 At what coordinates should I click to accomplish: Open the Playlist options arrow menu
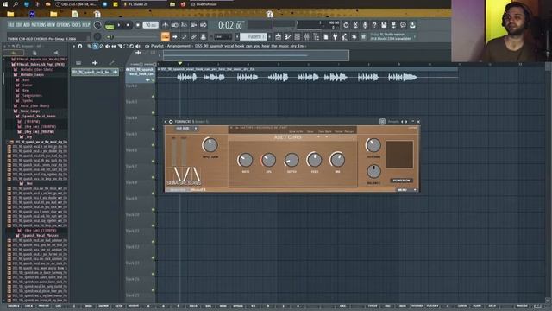point(74,46)
